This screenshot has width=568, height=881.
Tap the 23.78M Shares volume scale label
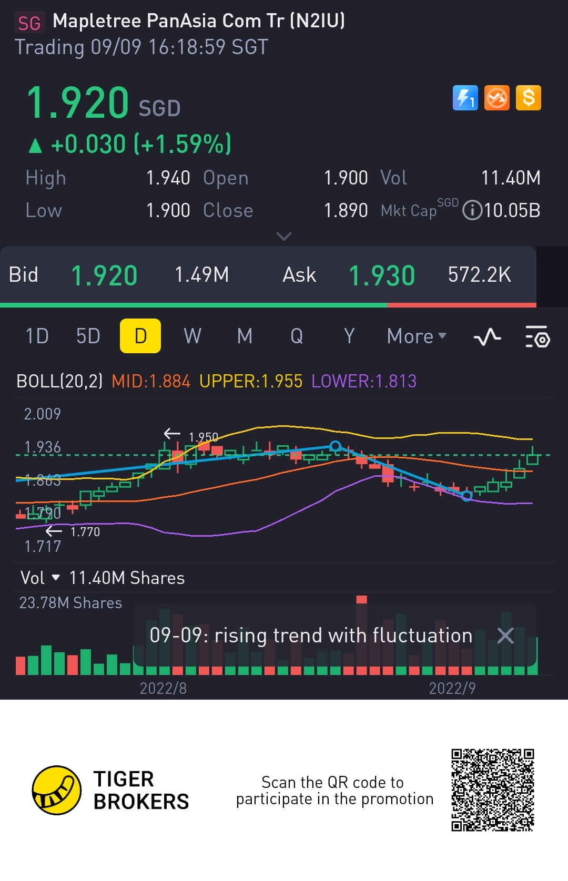point(70,602)
